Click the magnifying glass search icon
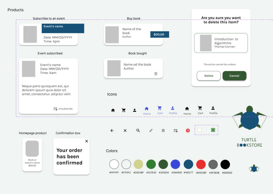This screenshot has width=273, height=194. tap(138, 131)
